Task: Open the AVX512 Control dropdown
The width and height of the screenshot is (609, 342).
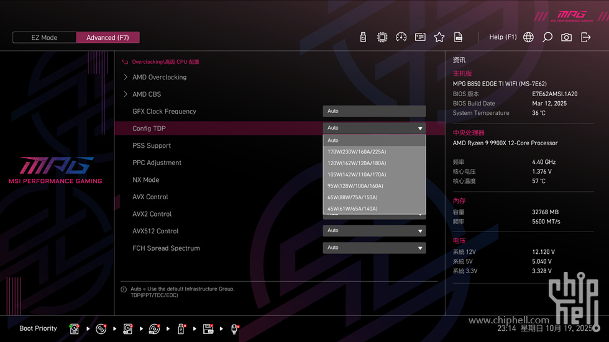Action: [374, 231]
